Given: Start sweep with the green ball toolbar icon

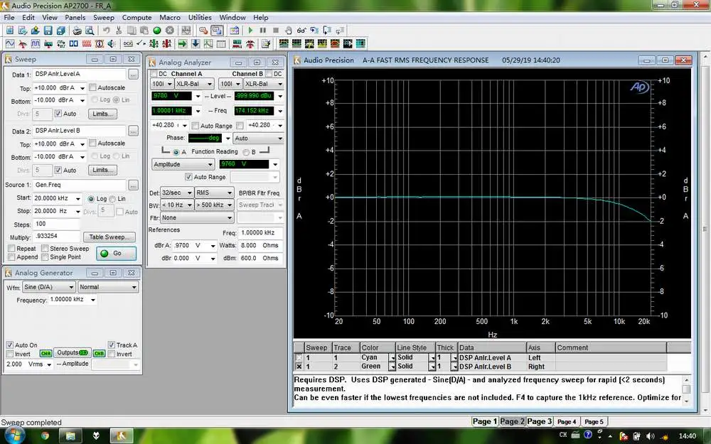Looking at the screenshot, I should coord(157,31).
